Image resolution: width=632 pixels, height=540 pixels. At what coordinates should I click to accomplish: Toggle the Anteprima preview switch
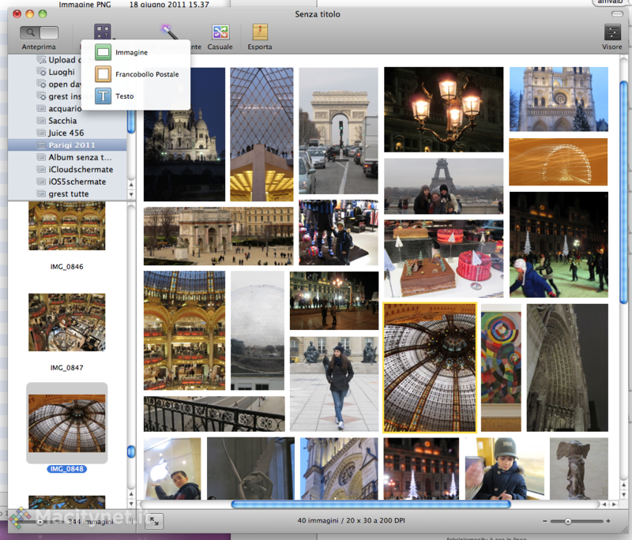click(39, 32)
